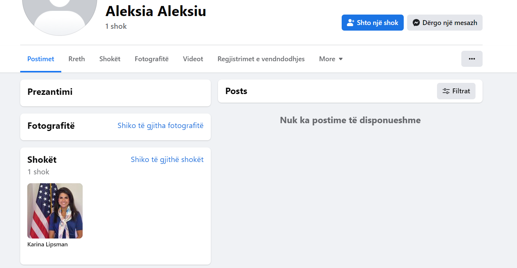
Task: Open the three-dot profile options menu
Action: [x=472, y=59]
